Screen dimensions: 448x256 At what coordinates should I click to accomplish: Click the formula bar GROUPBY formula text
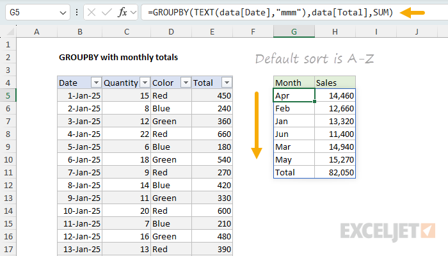click(x=270, y=12)
